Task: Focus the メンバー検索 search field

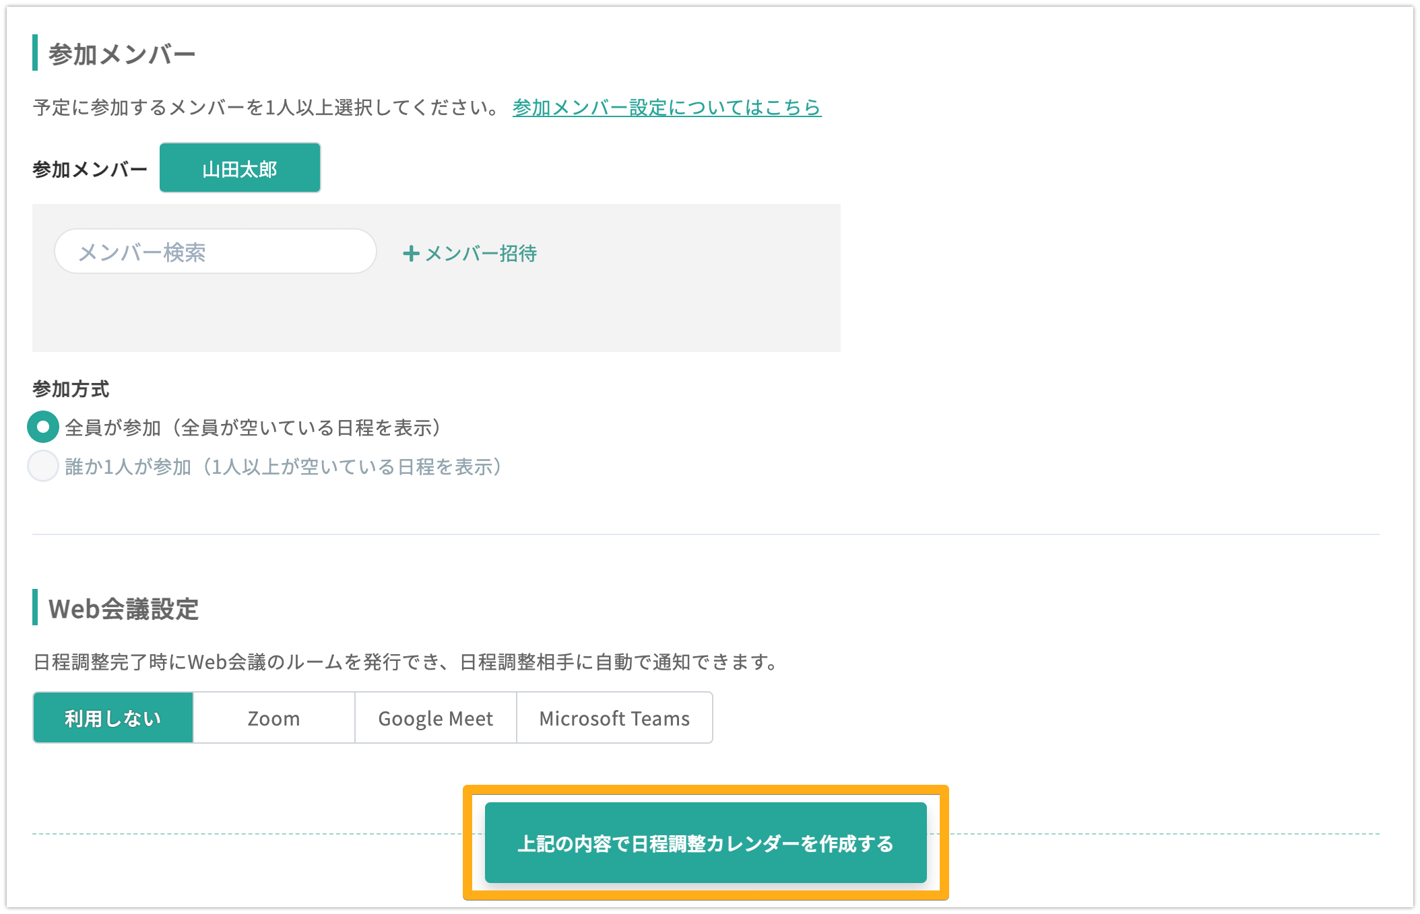Action: point(216,252)
